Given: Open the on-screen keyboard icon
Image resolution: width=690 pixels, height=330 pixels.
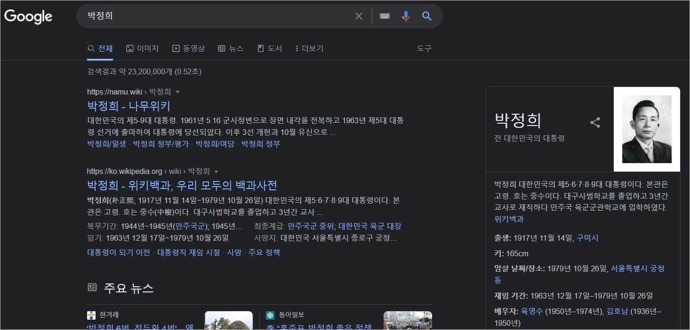Looking at the screenshot, I should click(385, 16).
